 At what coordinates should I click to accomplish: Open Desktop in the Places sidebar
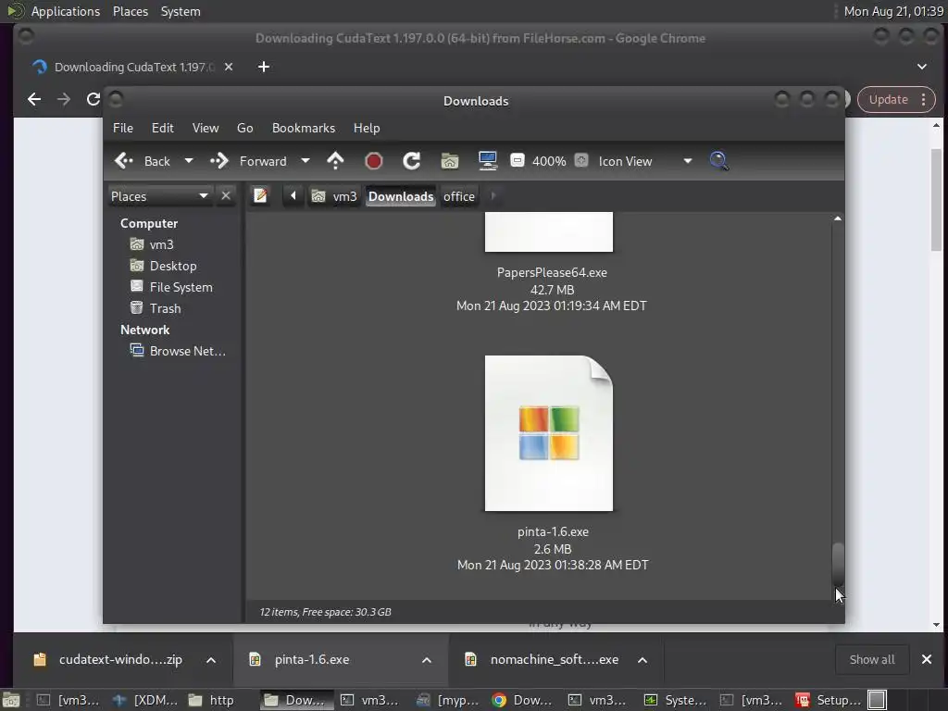click(173, 266)
